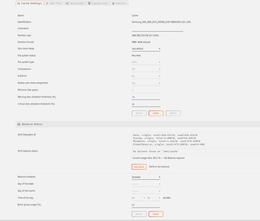Switch to the Cache Settings tab
The width and height of the screenshot is (260, 221).
[30, 3]
